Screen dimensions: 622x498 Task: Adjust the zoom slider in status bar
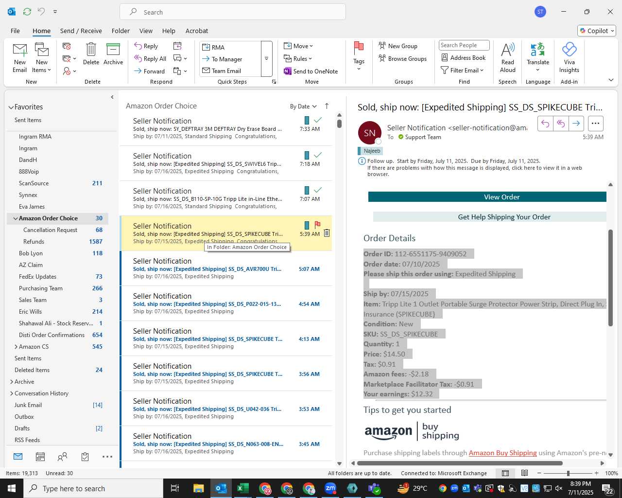pos(568,473)
